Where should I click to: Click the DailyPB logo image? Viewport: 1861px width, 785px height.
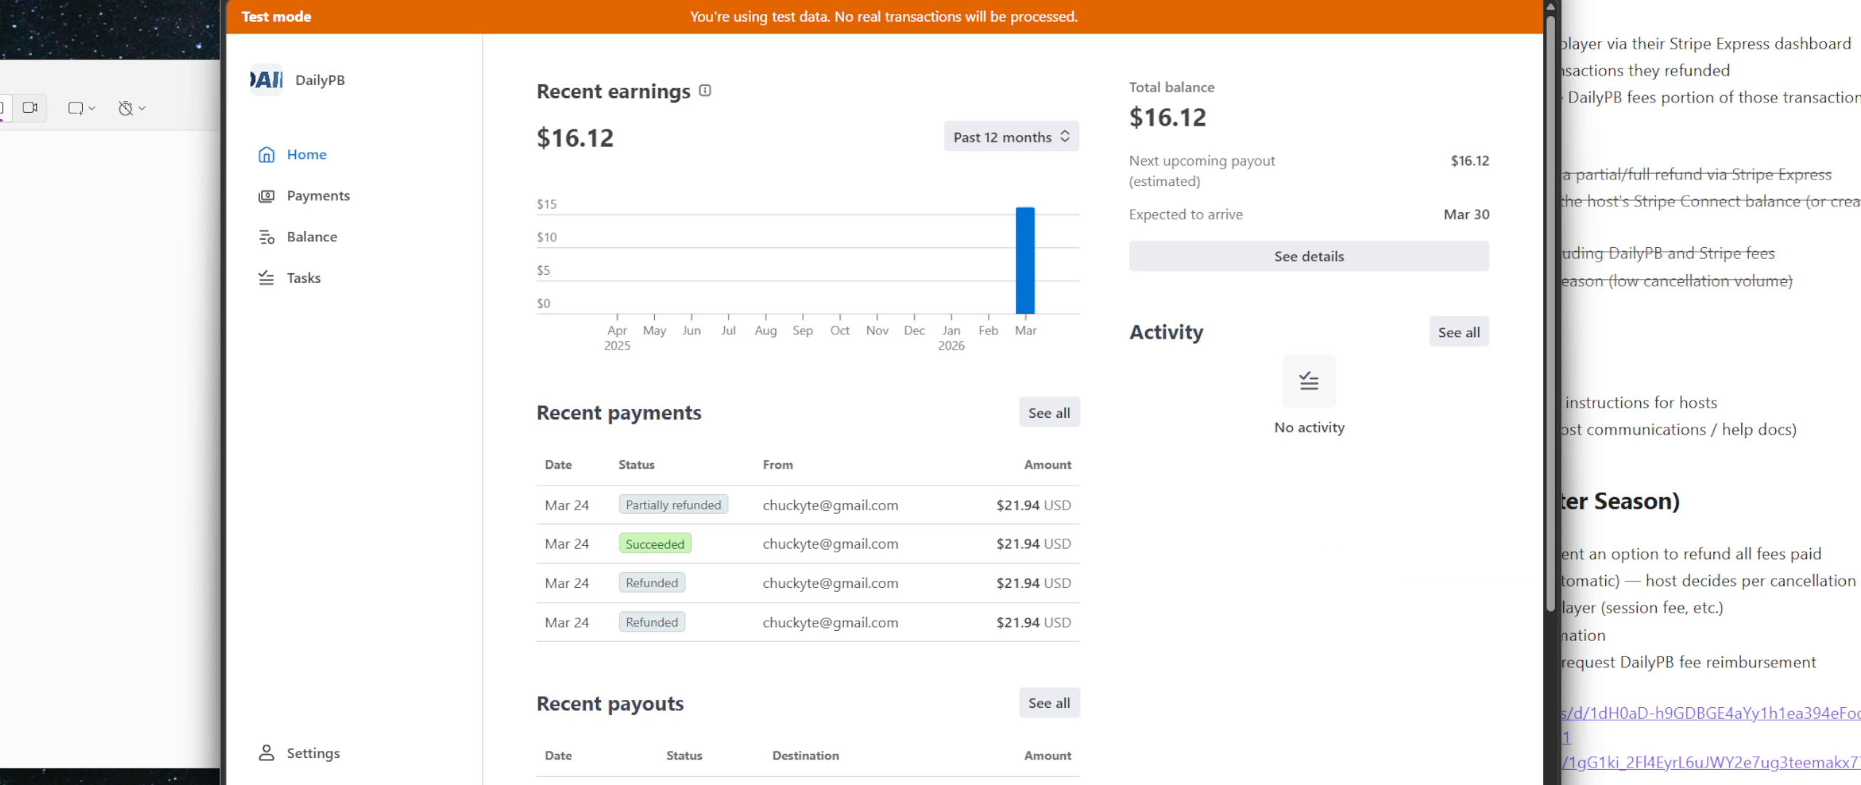click(266, 79)
